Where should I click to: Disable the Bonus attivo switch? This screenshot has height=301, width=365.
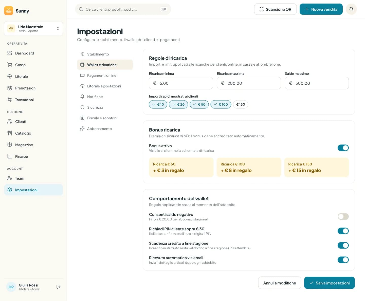click(x=343, y=148)
